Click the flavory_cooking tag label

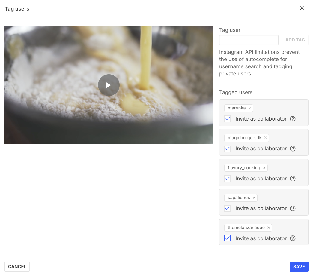coord(244,168)
